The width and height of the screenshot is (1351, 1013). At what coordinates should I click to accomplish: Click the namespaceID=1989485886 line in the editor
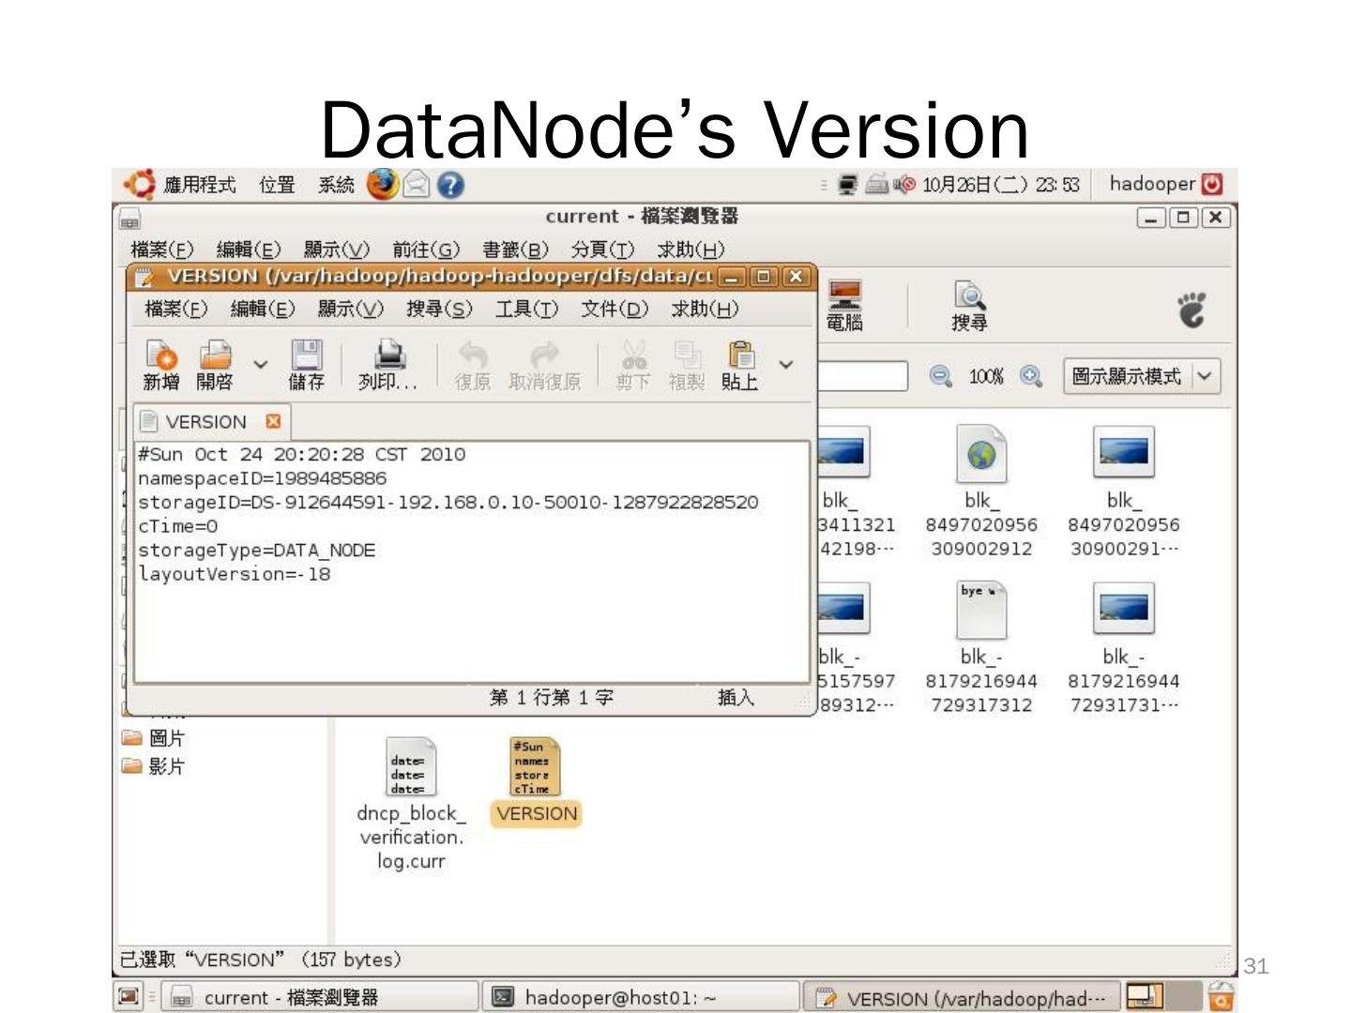click(262, 478)
